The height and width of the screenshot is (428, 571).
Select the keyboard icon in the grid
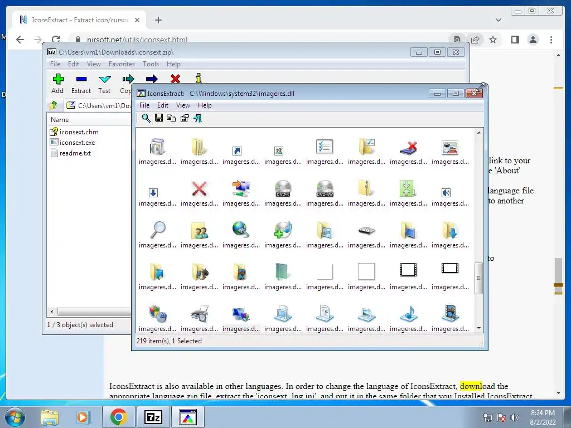(x=366, y=230)
